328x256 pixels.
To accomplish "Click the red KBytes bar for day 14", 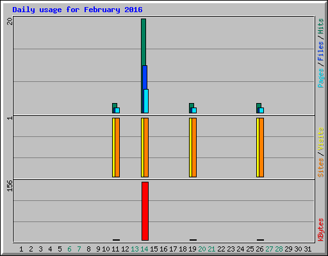I will 145,211.
